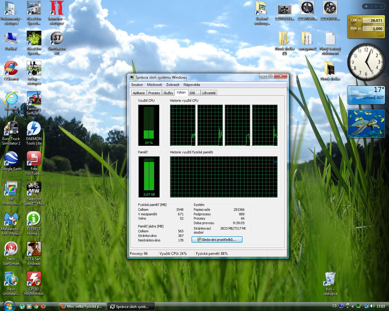Viewport: 389px width, 311px height.
Task: Open the uTorrent Quick Launch icon
Action: tap(22, 306)
